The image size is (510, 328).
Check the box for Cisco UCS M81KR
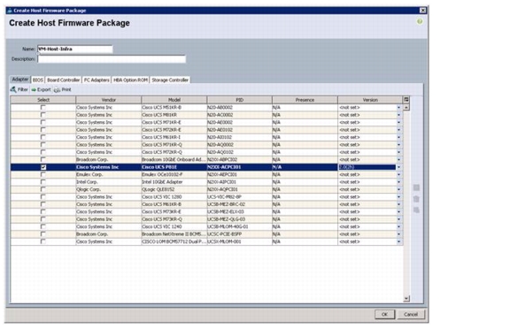42,115
